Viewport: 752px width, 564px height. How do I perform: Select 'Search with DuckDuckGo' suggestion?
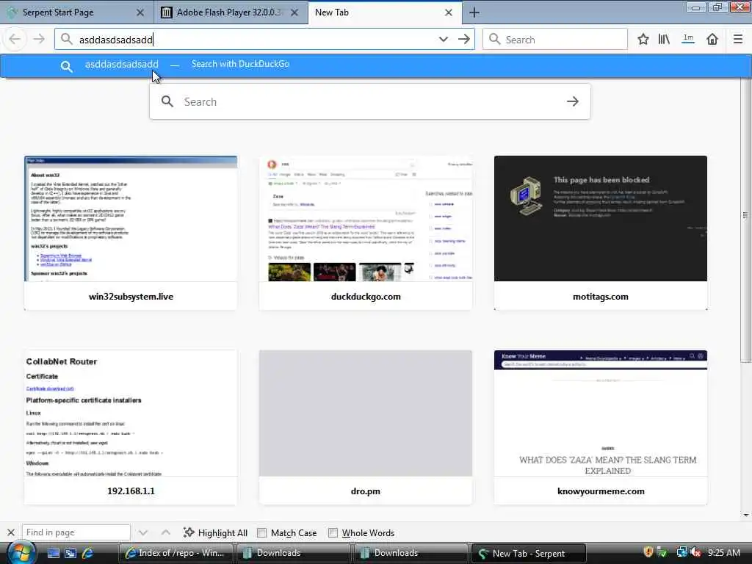240,64
